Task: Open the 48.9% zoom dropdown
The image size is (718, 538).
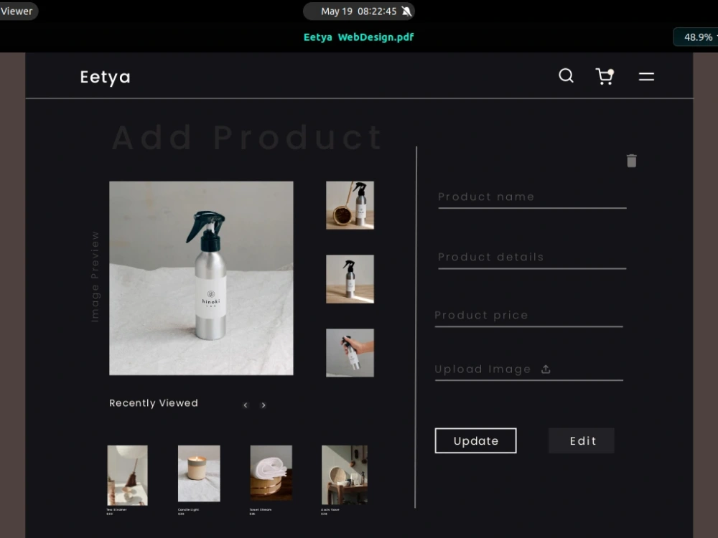Action: tap(697, 37)
